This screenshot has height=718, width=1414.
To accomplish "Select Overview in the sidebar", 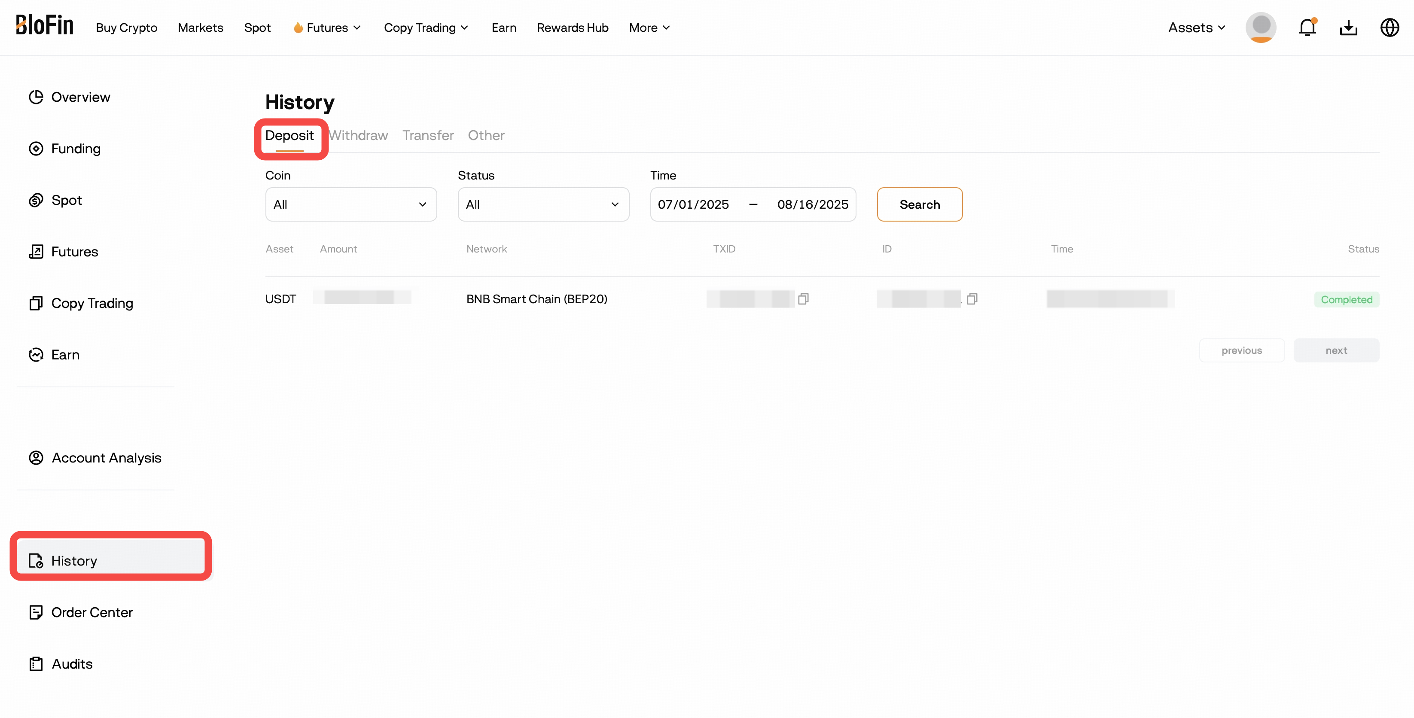I will [x=80, y=97].
